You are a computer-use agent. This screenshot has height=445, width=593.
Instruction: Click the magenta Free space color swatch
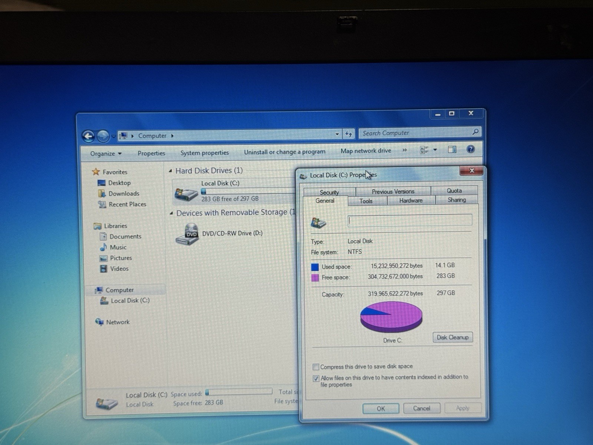[x=315, y=278]
